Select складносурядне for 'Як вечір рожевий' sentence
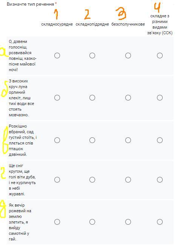The height and width of the screenshot is (245, 180). pos(57,222)
